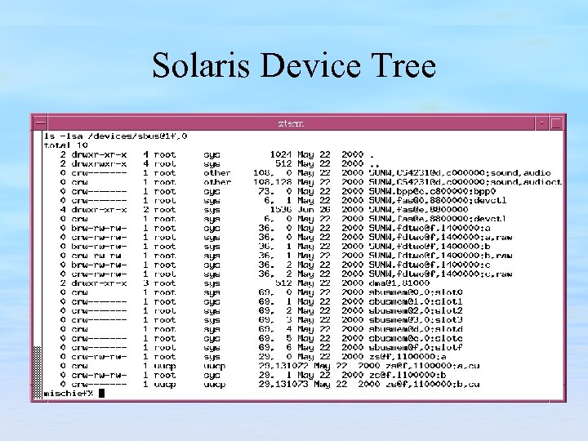Screen dimensions: 588x441
Task: Click the xterm scrollbar thumb
Action: tap(37, 372)
